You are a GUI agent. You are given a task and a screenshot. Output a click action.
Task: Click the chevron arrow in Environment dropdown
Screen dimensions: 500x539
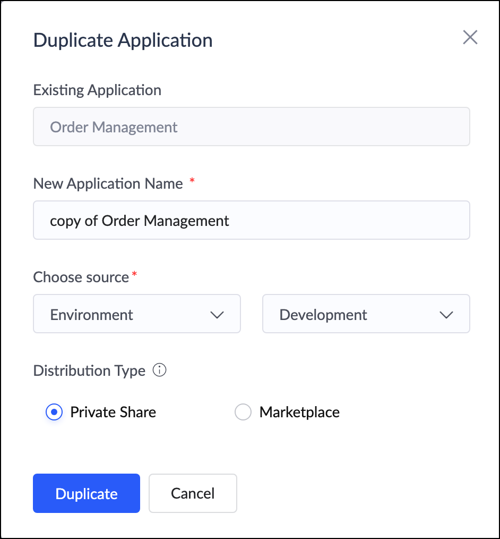point(217,315)
